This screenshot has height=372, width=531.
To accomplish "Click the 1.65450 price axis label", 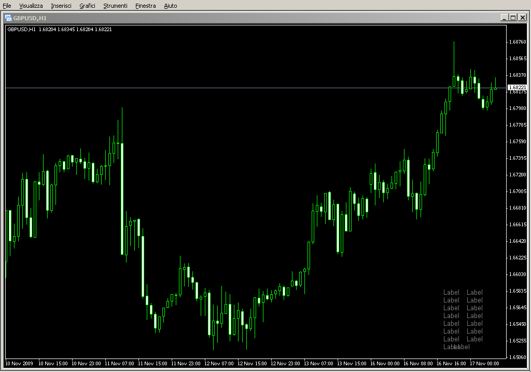I will click(518, 324).
